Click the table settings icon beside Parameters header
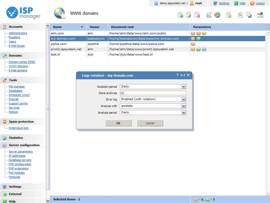The width and height of the screenshot is (270, 203). click(x=268, y=27)
